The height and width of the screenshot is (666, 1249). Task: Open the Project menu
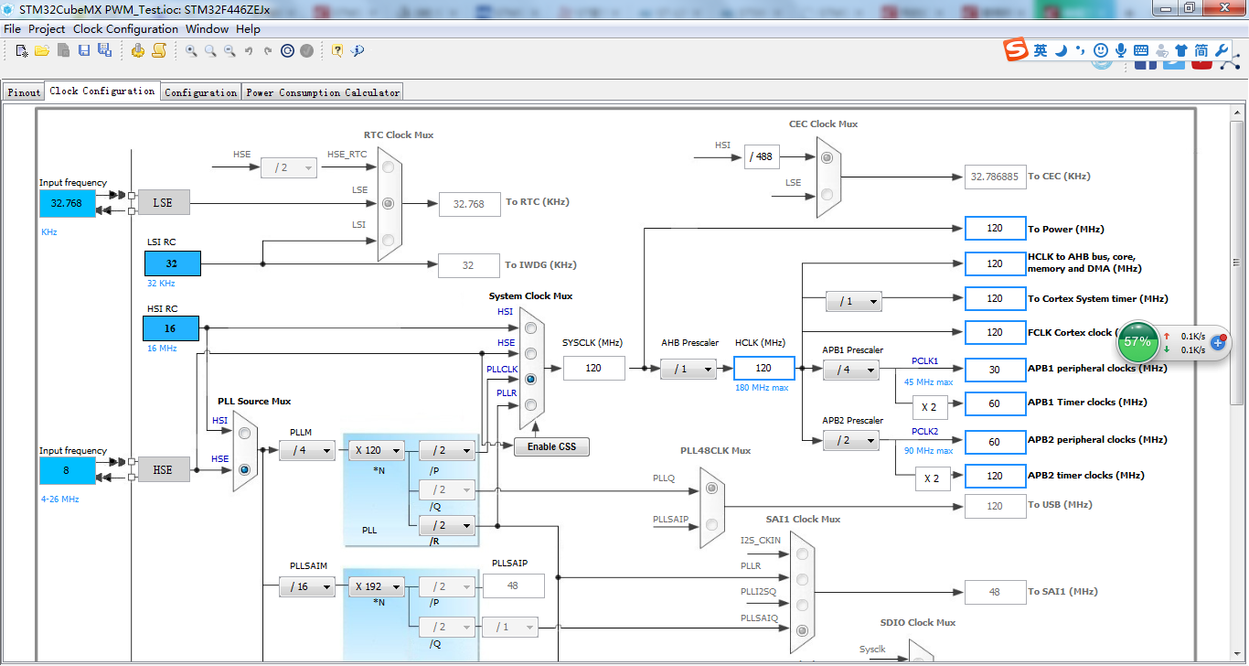pos(47,28)
